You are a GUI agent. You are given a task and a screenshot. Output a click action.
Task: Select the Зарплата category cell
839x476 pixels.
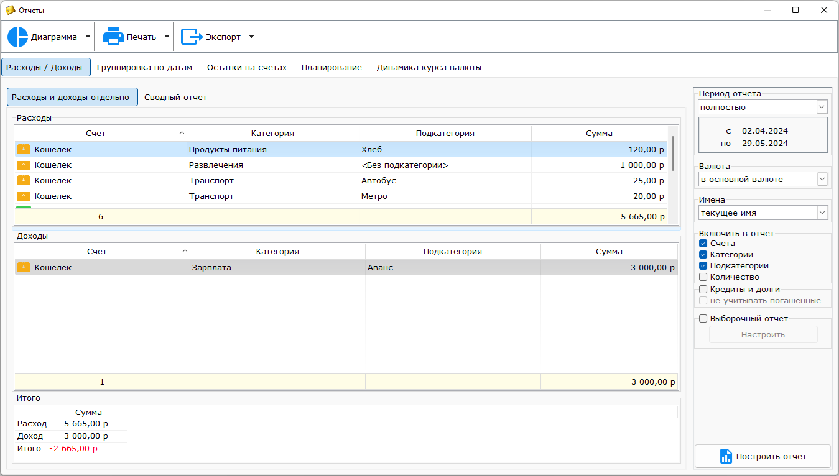(x=277, y=267)
